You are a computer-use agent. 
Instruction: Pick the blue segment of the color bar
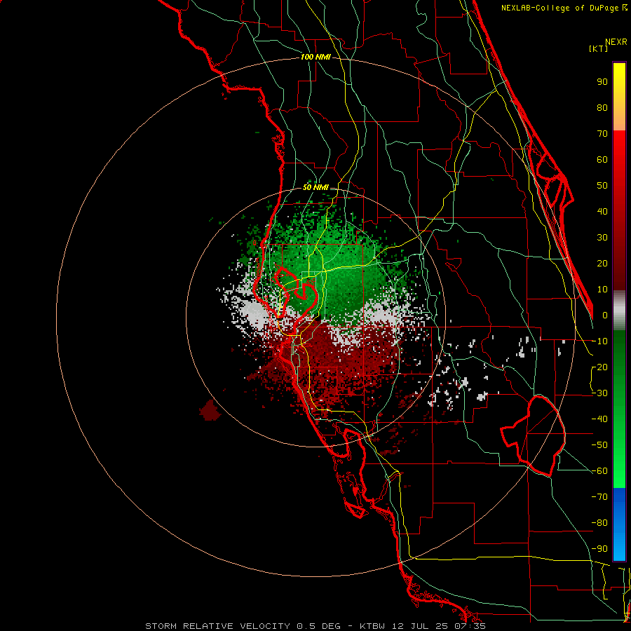[x=619, y=524]
